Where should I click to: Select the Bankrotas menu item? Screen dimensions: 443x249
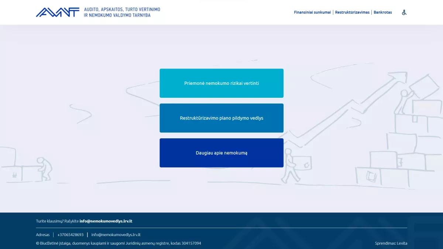(383, 12)
